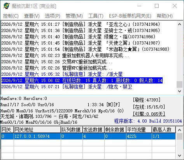The image size is (184, 160).
Task: Select log line 15:01:27 圣龙之心
Action: coord(81,24)
